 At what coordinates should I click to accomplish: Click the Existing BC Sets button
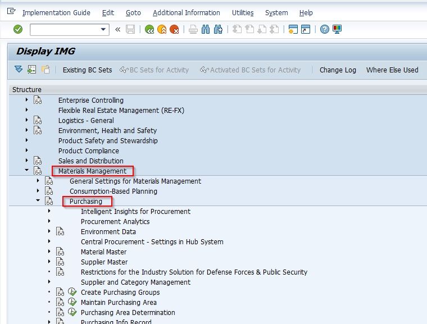(88, 70)
